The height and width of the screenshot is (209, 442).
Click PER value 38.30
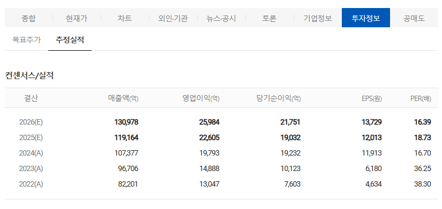point(423,184)
